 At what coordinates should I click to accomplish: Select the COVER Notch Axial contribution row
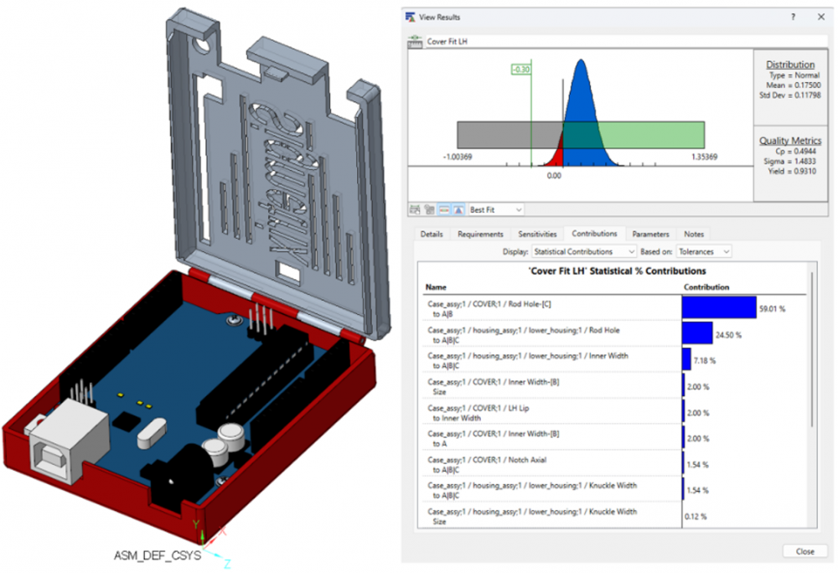tap(553, 464)
